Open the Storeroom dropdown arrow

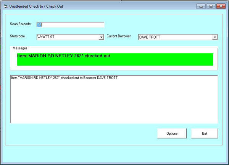(x=101, y=37)
